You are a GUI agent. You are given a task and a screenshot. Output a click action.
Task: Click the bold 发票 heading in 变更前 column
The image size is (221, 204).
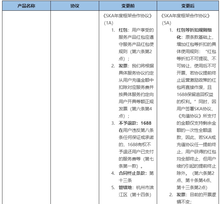(x=123, y=66)
